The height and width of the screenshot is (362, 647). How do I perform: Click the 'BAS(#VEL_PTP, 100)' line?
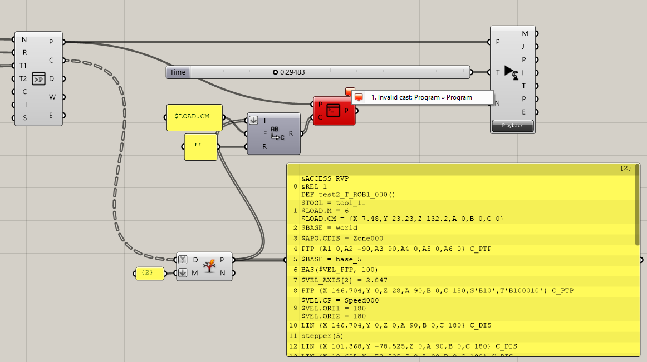click(339, 270)
